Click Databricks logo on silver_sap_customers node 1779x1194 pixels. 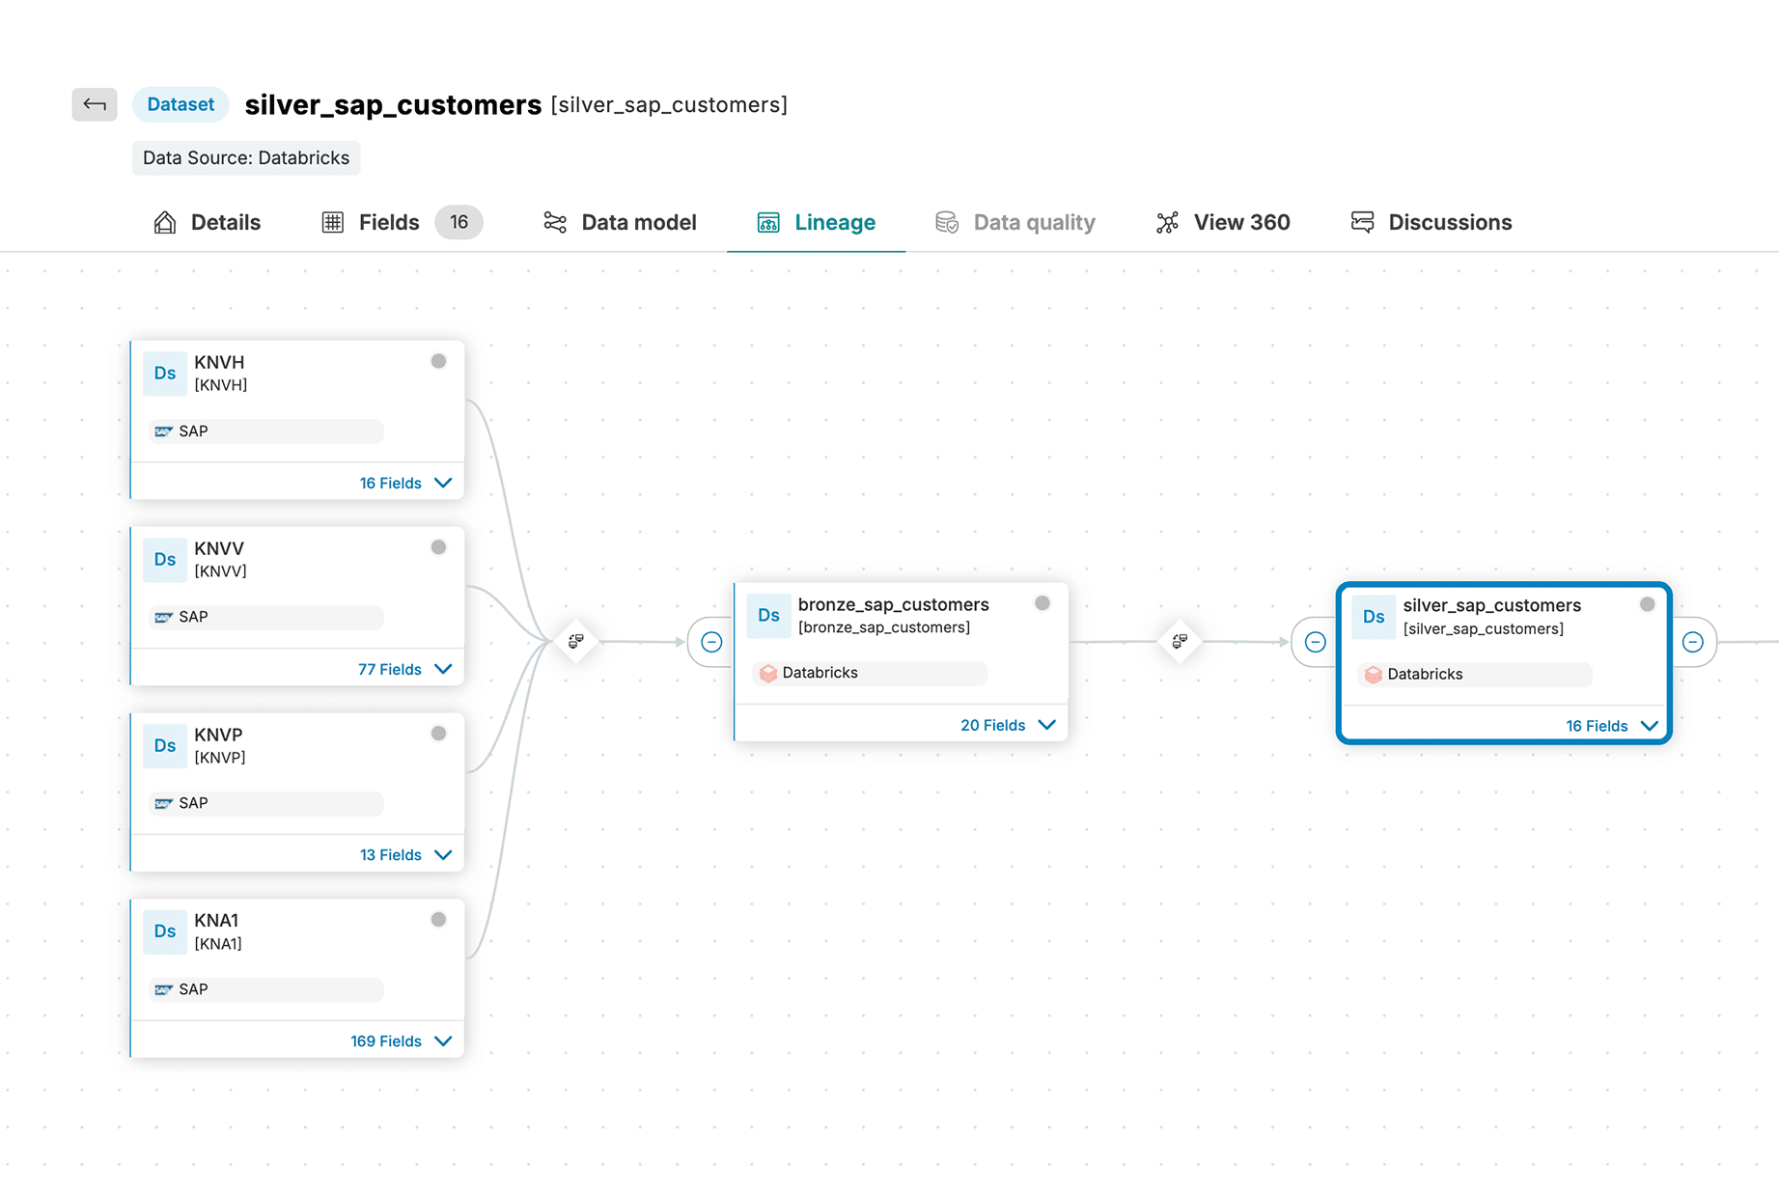pos(1374,675)
